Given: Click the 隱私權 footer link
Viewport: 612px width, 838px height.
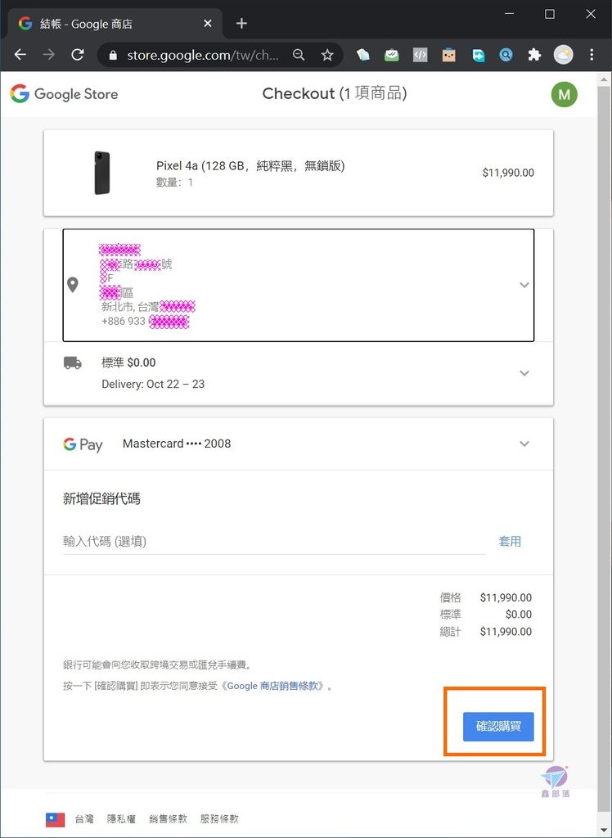Looking at the screenshot, I should coord(121,818).
